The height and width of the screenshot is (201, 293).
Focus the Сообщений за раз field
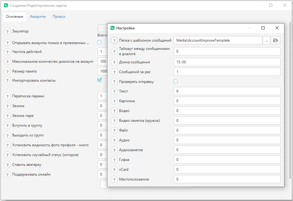[227, 72]
